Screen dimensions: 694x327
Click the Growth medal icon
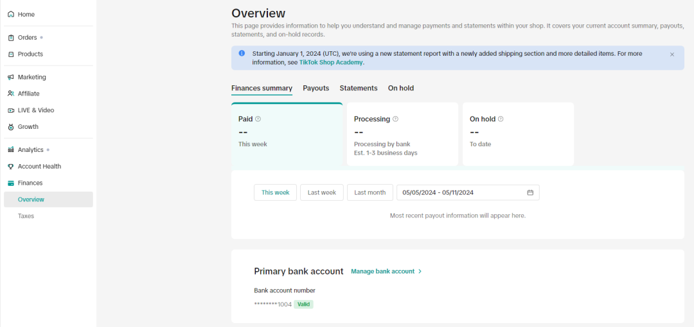coord(11,127)
